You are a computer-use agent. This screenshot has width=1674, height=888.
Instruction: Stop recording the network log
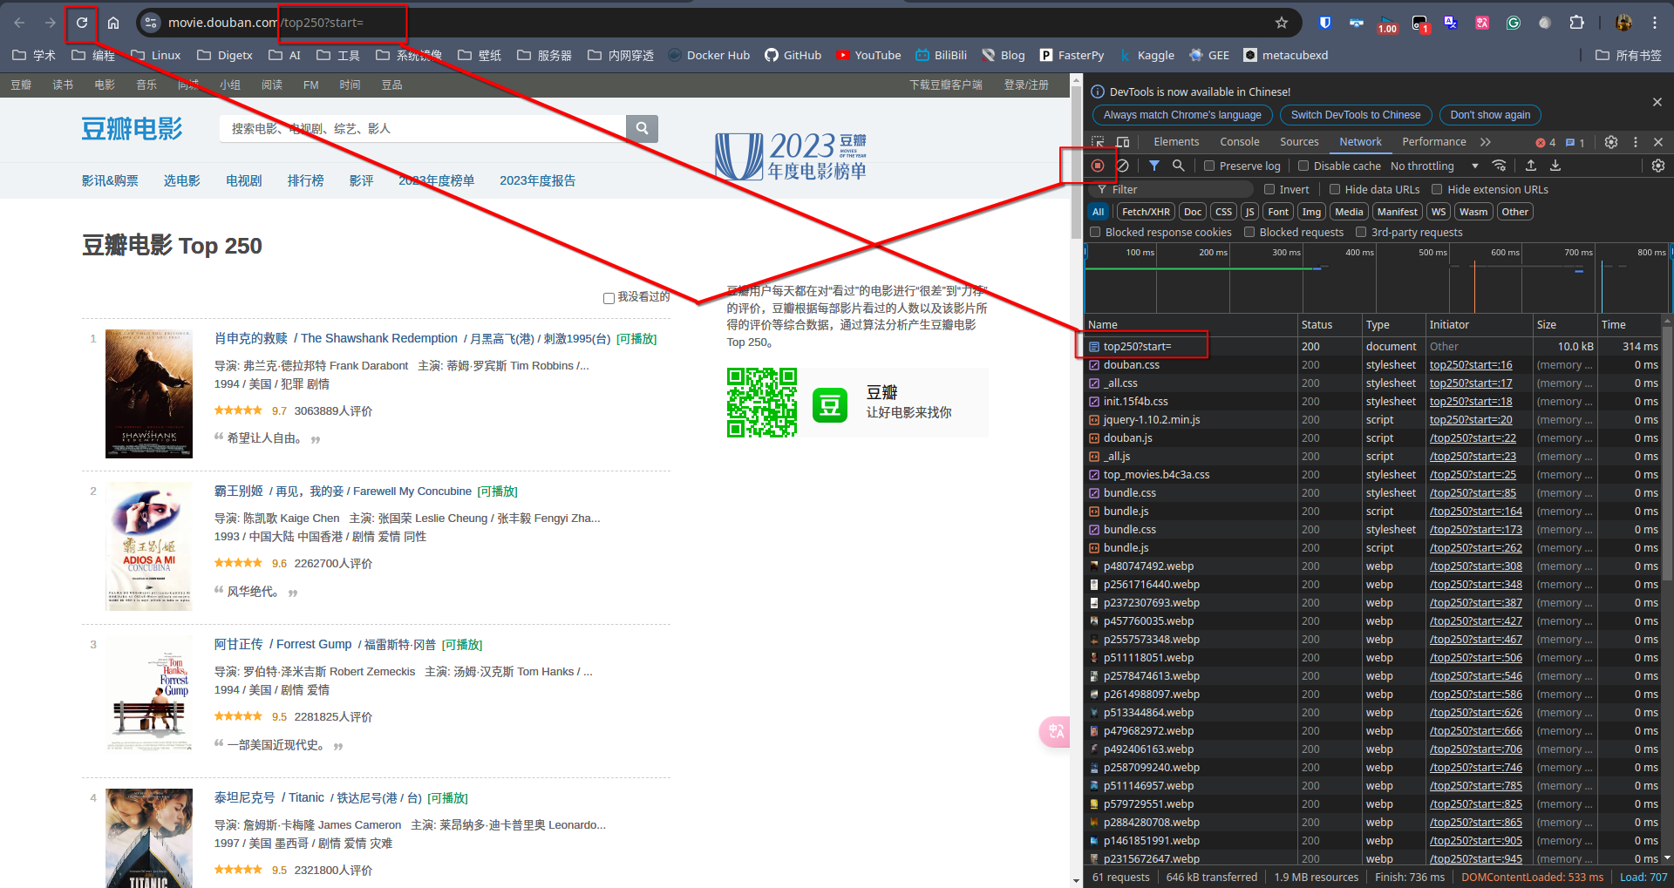[1098, 166]
